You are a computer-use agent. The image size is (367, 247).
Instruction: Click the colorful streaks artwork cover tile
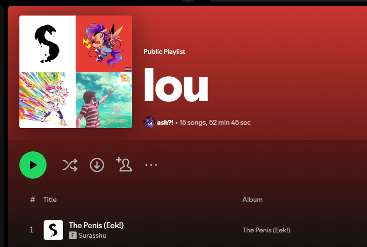click(48, 100)
